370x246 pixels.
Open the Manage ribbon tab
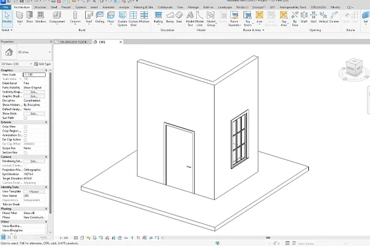coord(193,7)
